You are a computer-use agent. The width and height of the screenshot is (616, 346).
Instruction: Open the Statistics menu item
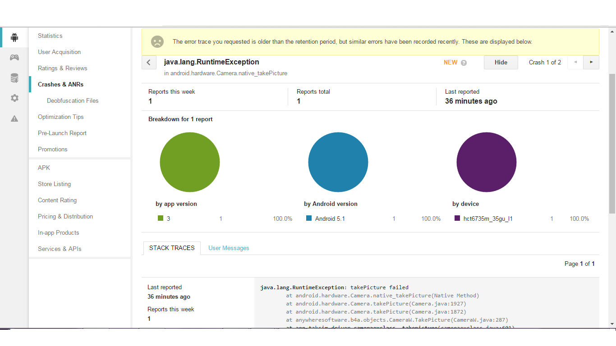[50, 36]
